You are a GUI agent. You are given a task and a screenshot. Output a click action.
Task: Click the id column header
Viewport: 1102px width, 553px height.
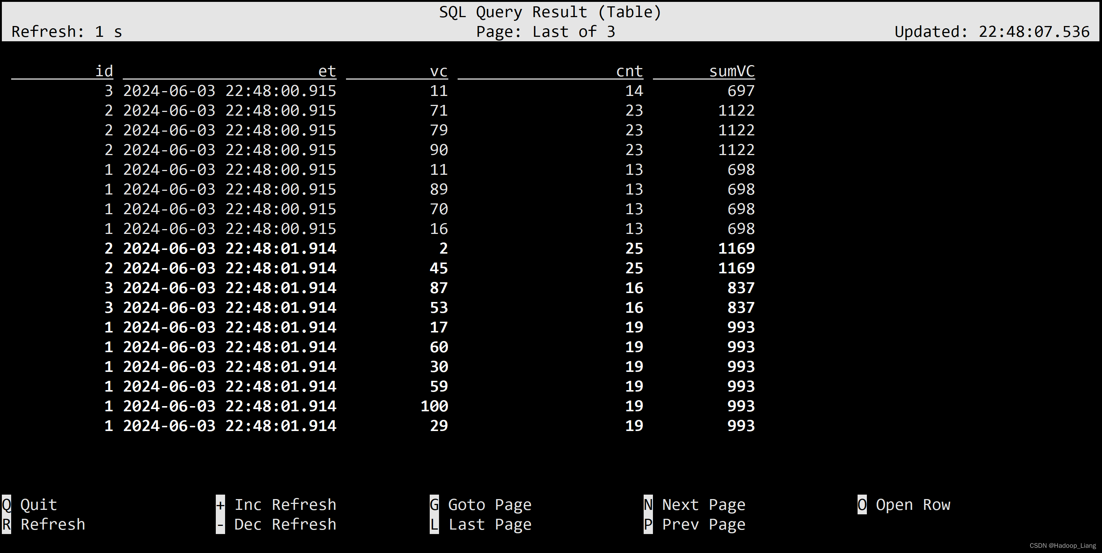pyautogui.click(x=104, y=71)
